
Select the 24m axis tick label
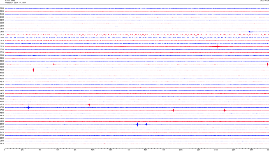pos(216,150)
